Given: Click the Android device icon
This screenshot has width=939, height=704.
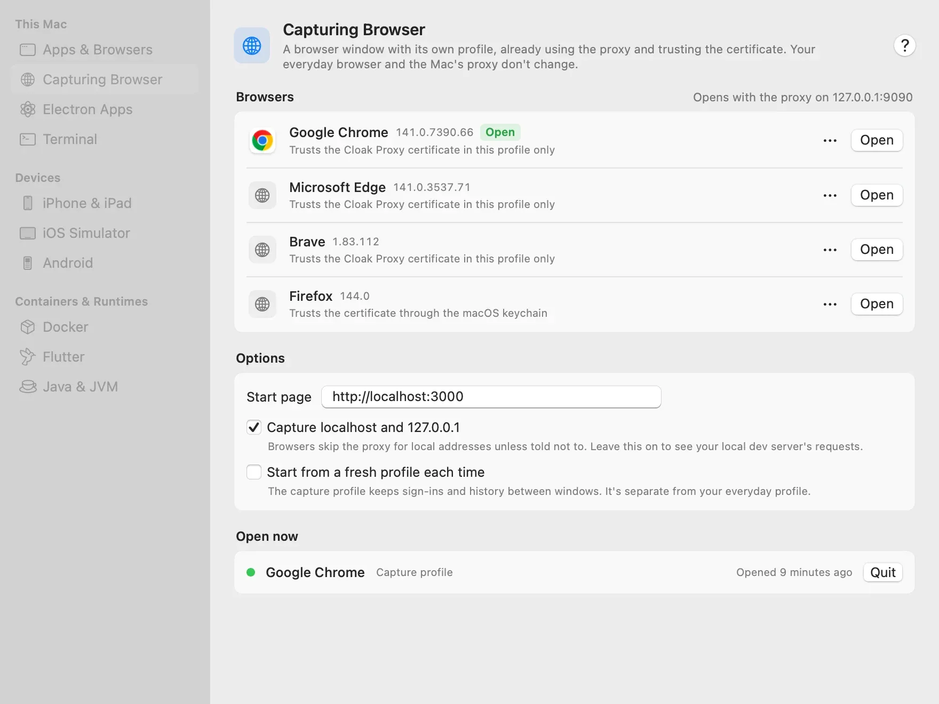Looking at the screenshot, I should coord(28,263).
